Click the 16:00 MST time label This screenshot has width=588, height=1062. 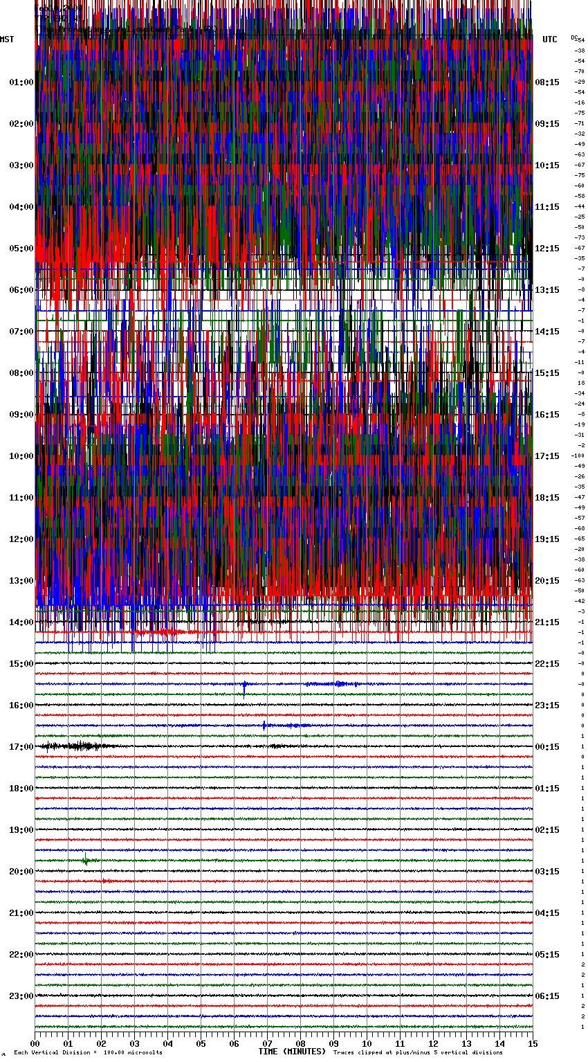point(21,705)
